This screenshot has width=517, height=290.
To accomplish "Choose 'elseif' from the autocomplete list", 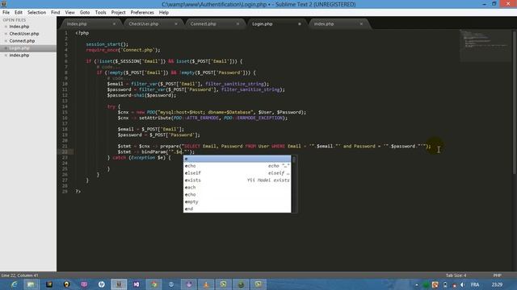I will [x=237, y=173].
